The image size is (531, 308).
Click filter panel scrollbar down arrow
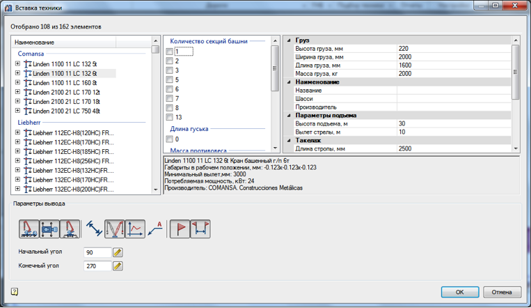click(275, 148)
